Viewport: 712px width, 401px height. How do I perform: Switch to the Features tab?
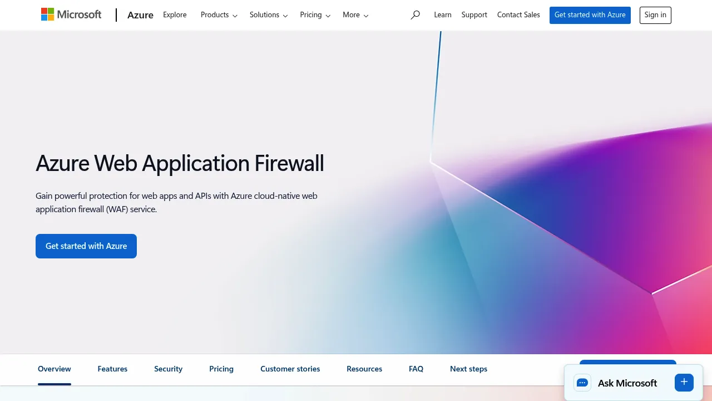click(x=112, y=369)
